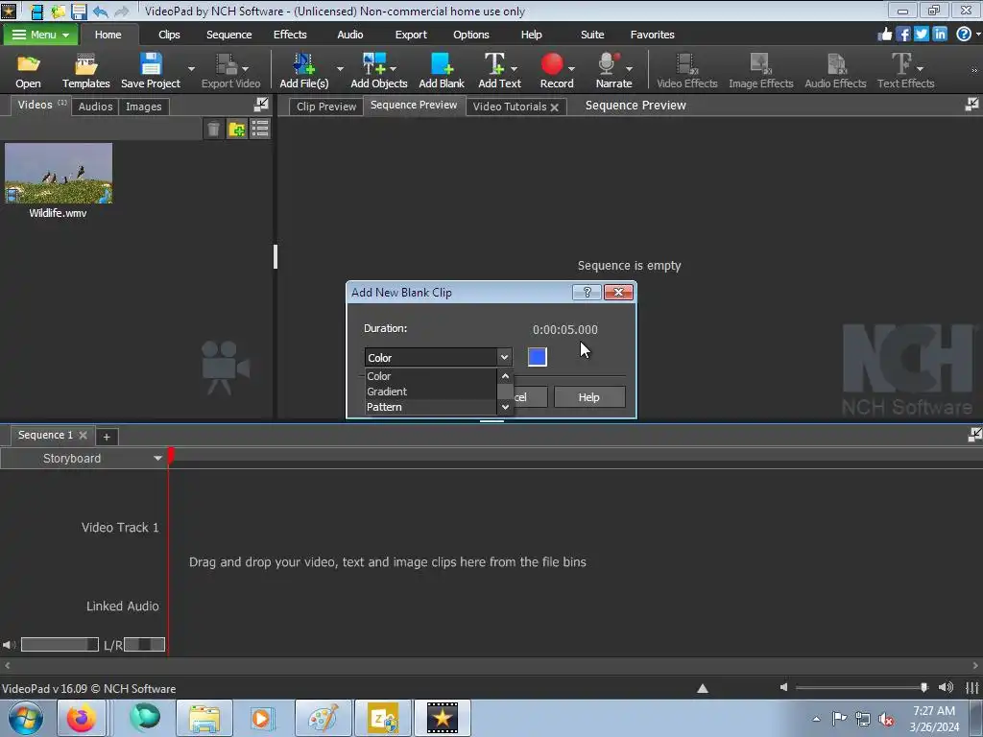This screenshot has height=737, width=983.
Task: Select Pattern in dropdown list
Action: (431, 407)
